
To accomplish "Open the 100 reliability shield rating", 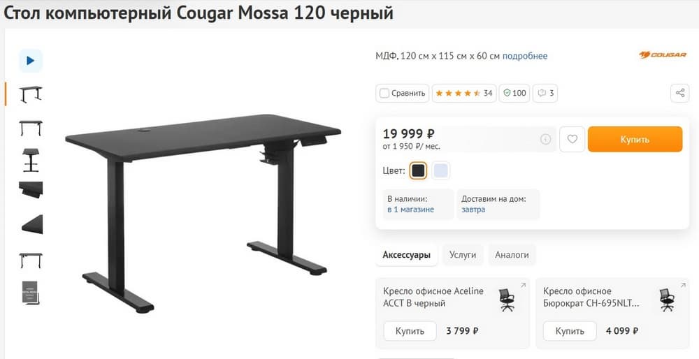I will click(514, 93).
